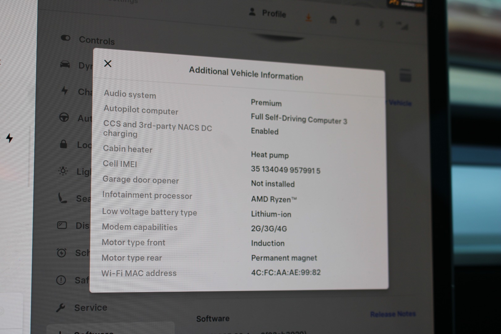The image size is (501, 334).
Task: Click the Heat pump value
Action: 270,155
